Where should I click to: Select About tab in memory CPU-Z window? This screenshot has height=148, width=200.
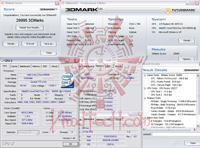118,66
